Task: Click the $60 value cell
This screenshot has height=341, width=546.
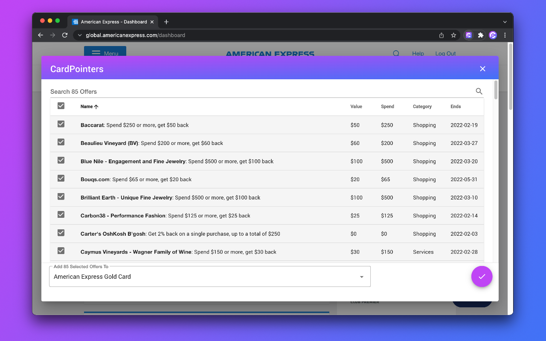Action: click(355, 143)
